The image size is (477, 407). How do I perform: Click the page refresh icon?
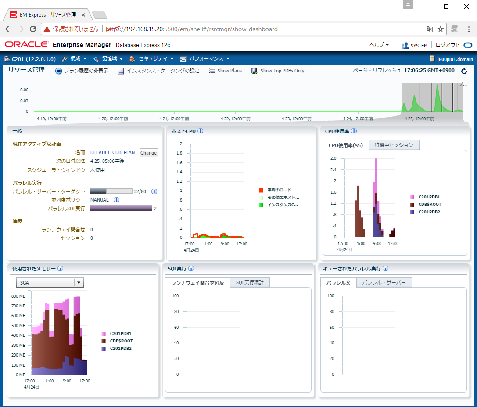[x=464, y=71]
